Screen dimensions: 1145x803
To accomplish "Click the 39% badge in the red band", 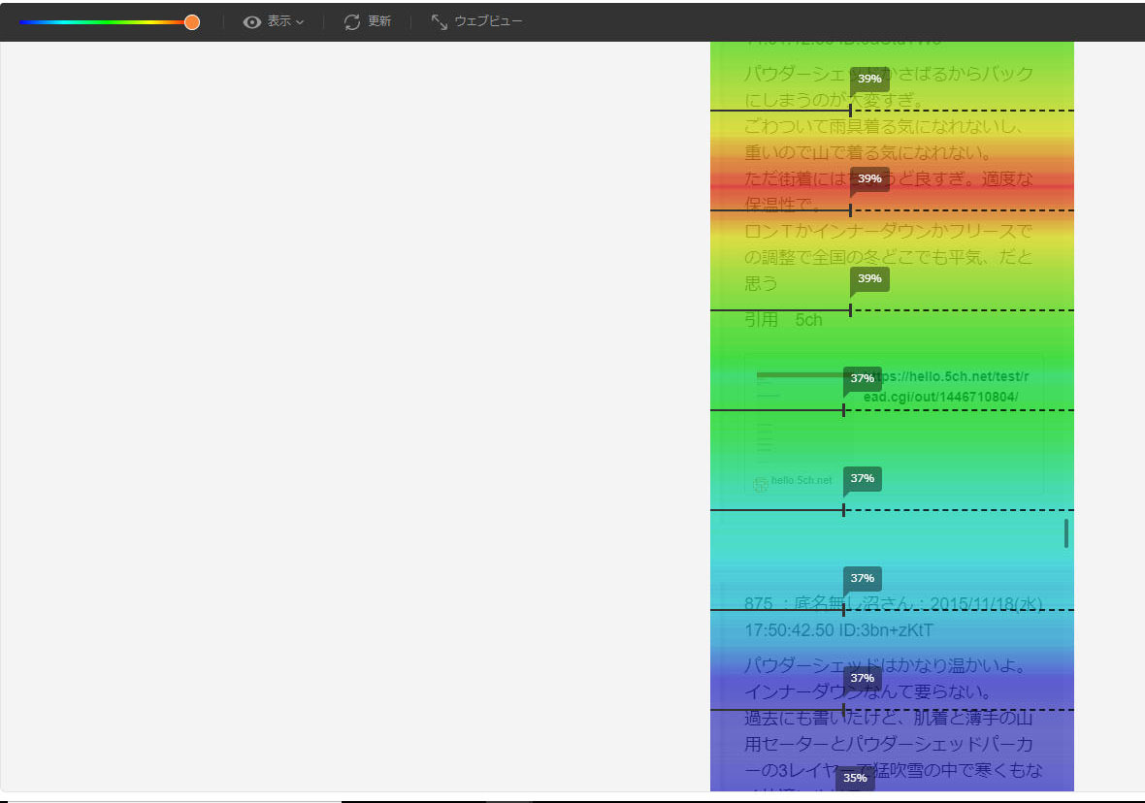I will 869,178.
